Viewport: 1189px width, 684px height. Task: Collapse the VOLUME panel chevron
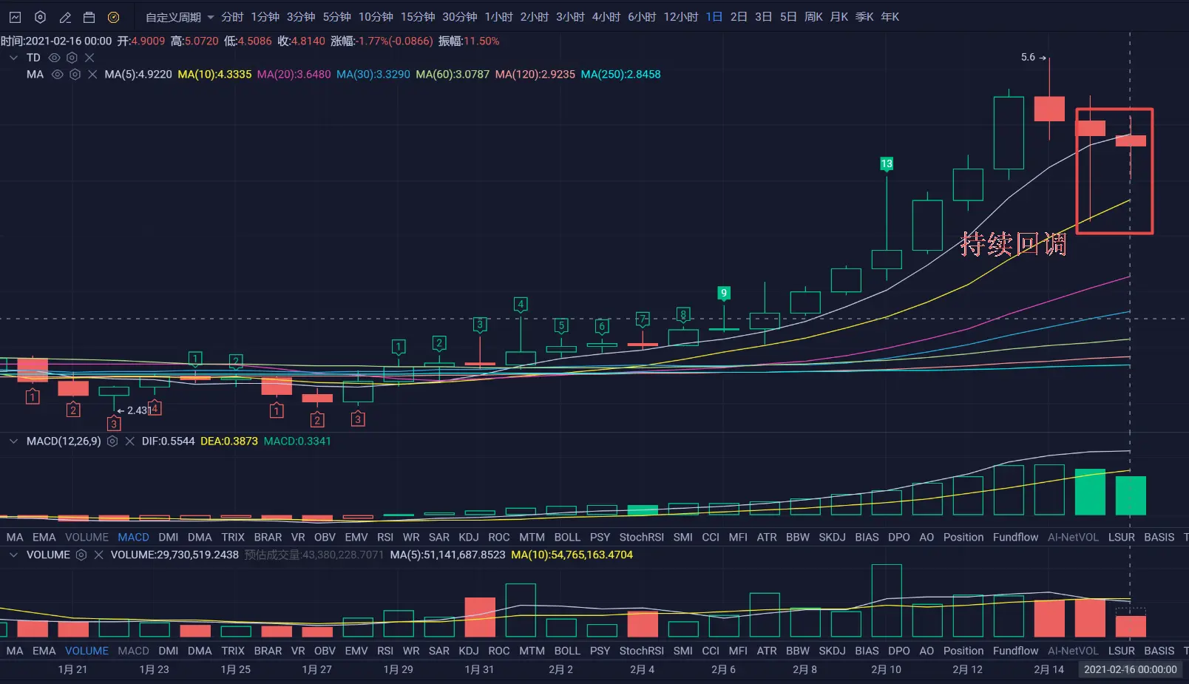[13, 555]
